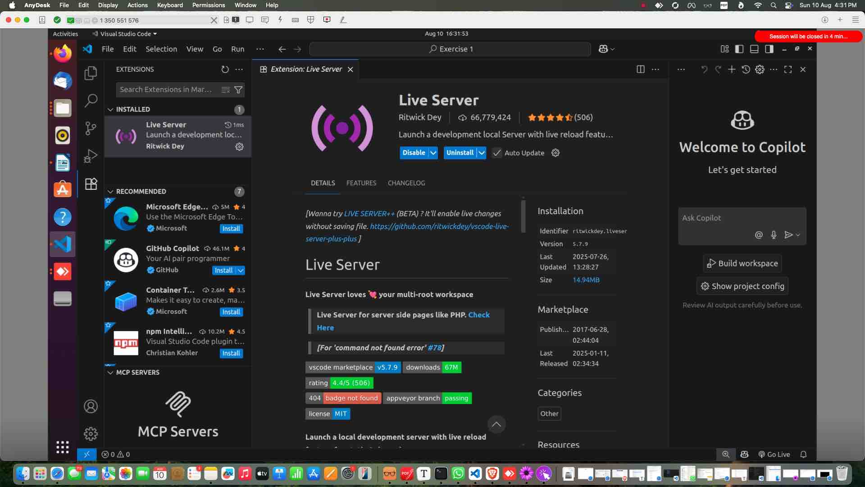Open the Uninstall dropdown arrow

click(481, 153)
